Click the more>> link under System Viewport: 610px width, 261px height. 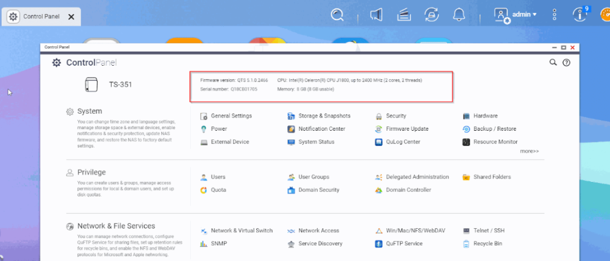(529, 151)
